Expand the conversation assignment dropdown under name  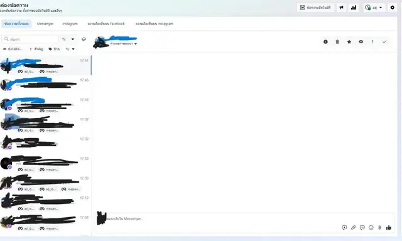click(x=124, y=44)
